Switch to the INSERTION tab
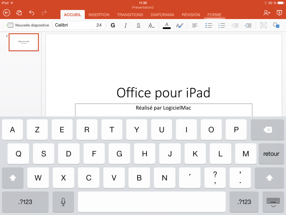This screenshot has width=286, height=215. tap(99, 15)
